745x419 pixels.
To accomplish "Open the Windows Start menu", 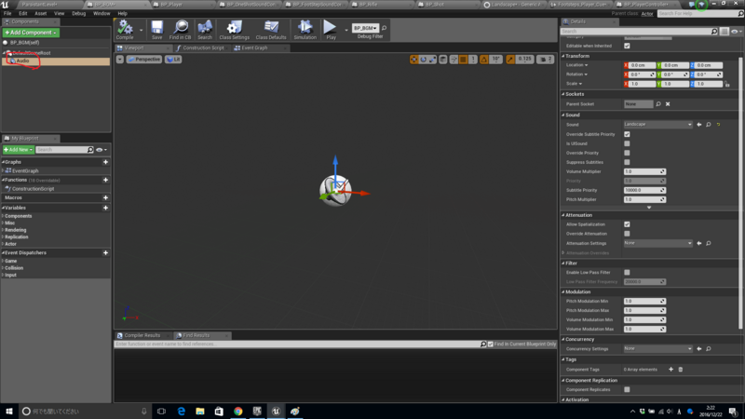I will 9,412.
